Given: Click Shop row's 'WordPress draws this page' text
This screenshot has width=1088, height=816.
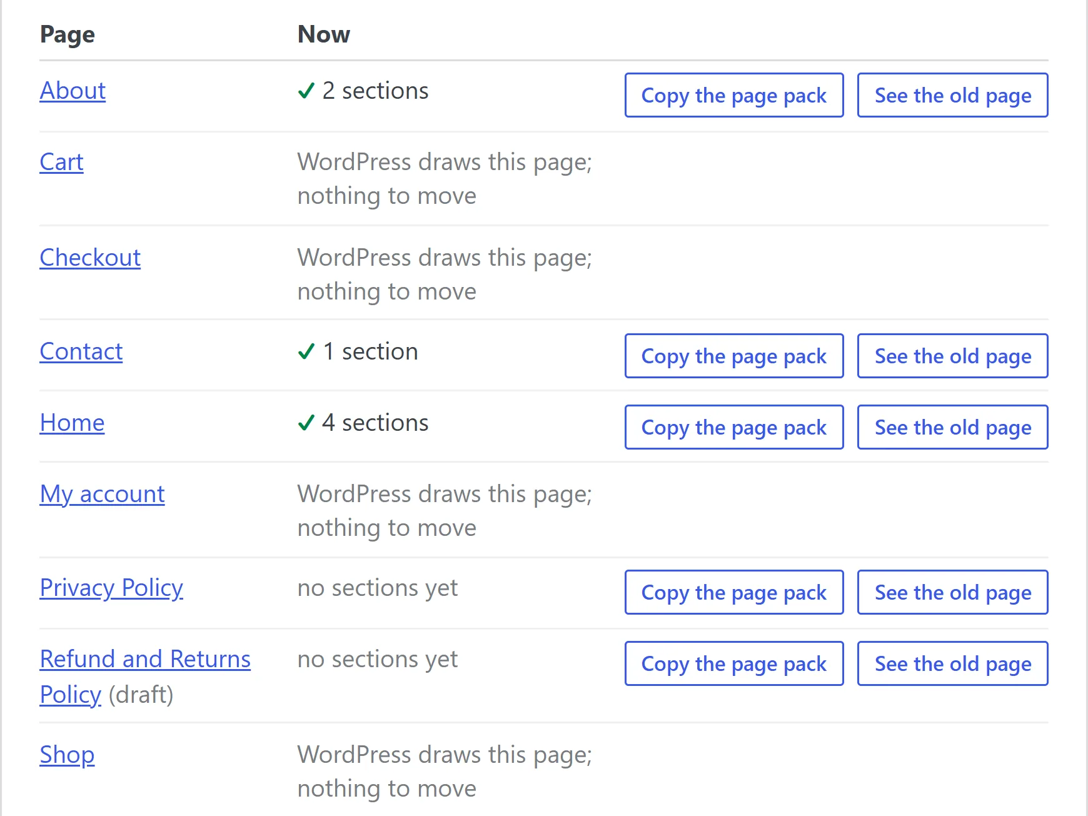Looking at the screenshot, I should coord(445,755).
